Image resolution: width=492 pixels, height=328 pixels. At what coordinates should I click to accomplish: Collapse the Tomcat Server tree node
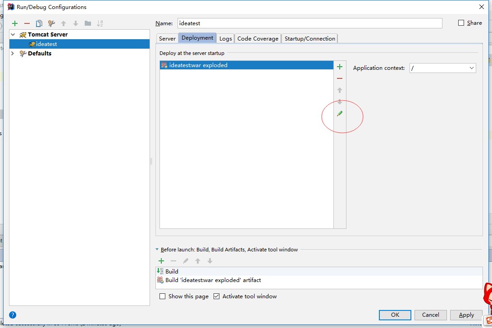click(x=13, y=35)
